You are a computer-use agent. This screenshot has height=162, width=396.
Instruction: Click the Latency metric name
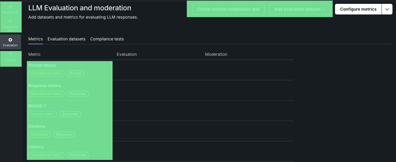36,147
